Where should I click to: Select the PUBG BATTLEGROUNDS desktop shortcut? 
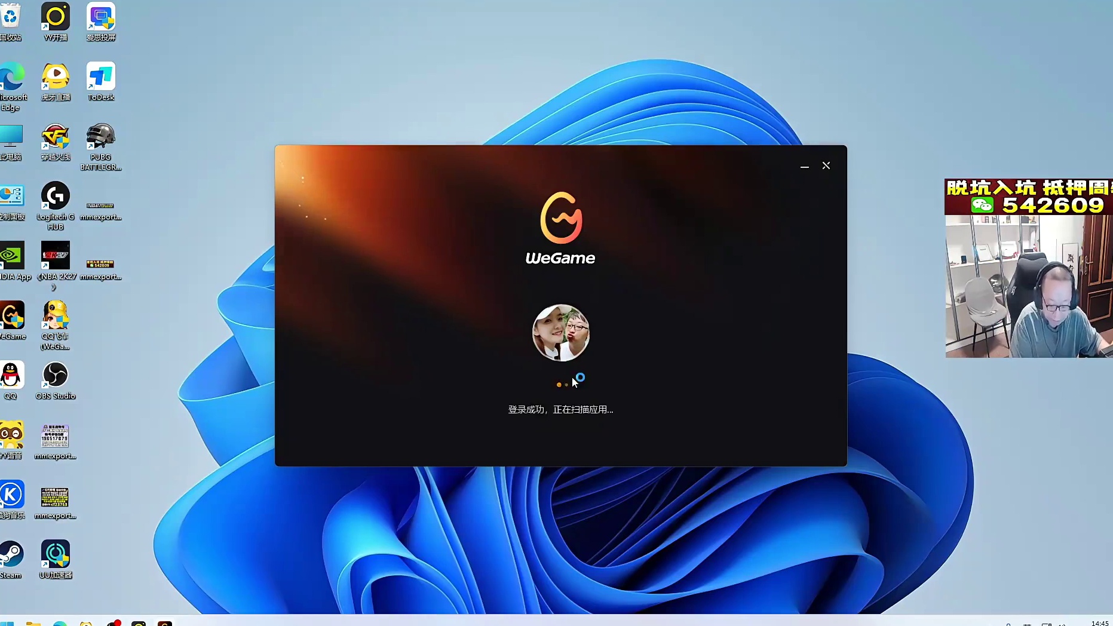pyautogui.click(x=101, y=147)
